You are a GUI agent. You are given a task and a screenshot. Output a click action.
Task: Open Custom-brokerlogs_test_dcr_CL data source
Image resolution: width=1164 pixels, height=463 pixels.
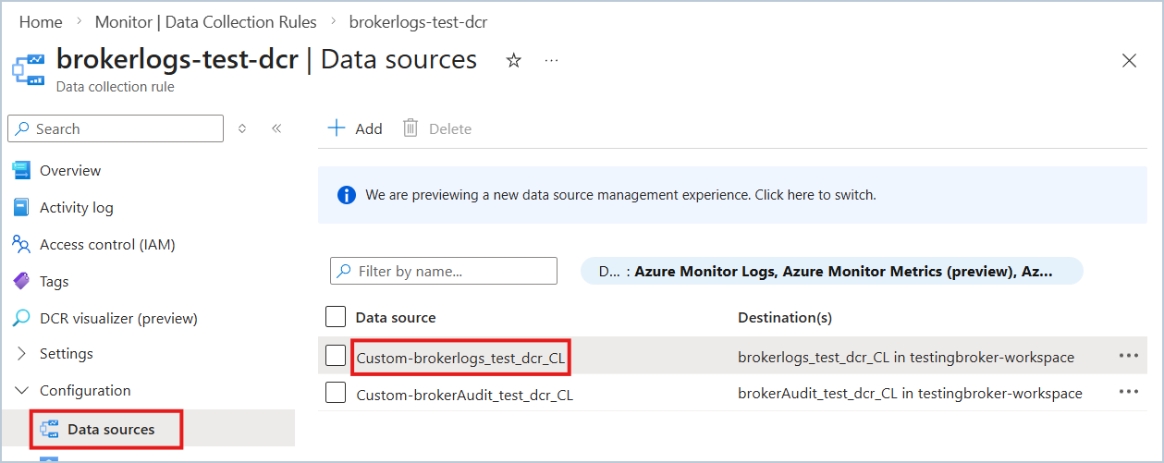pos(460,358)
